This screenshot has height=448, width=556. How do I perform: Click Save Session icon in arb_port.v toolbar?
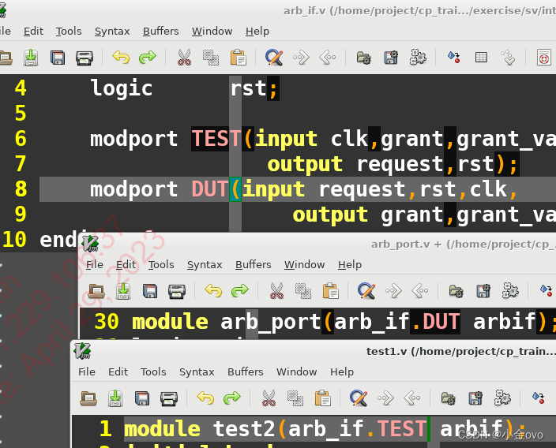click(483, 291)
